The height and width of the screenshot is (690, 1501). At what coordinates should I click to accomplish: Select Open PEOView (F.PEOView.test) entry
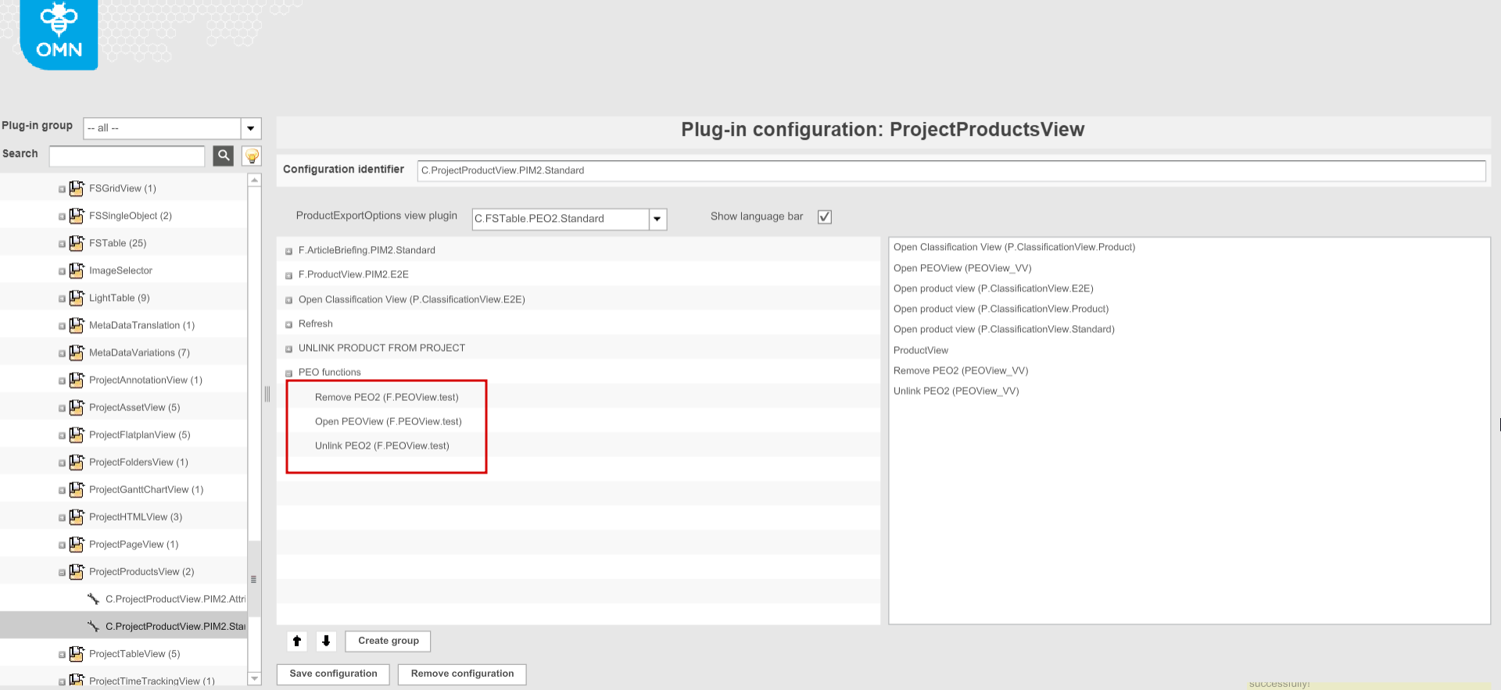pos(388,421)
